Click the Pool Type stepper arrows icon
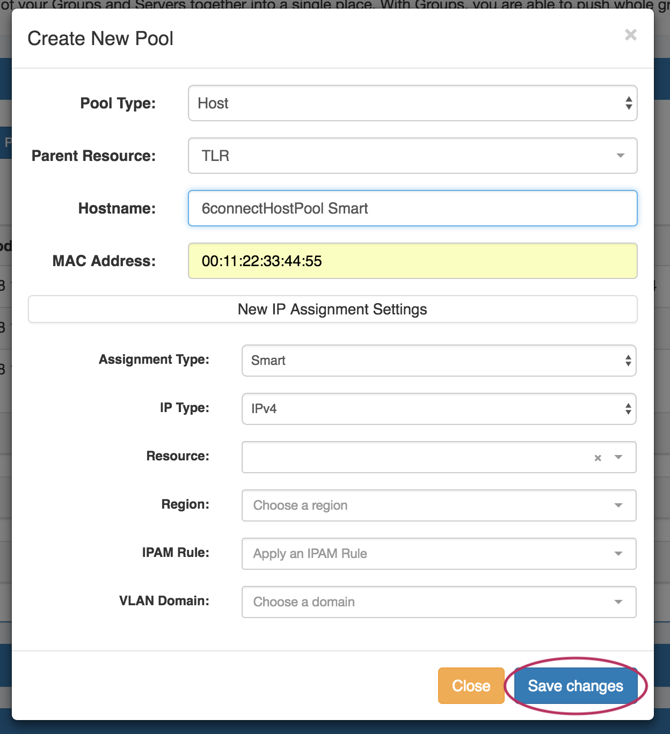670x734 pixels. pyautogui.click(x=628, y=103)
